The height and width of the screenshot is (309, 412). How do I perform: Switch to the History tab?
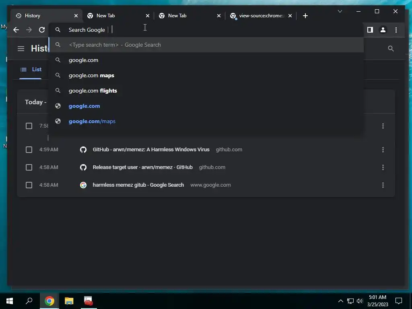(x=47, y=16)
